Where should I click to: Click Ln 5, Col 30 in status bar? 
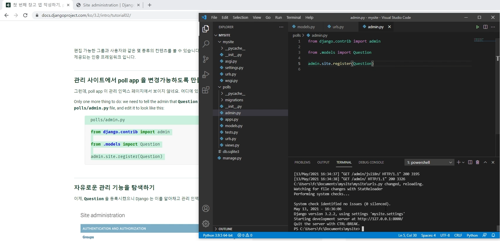[407, 235]
